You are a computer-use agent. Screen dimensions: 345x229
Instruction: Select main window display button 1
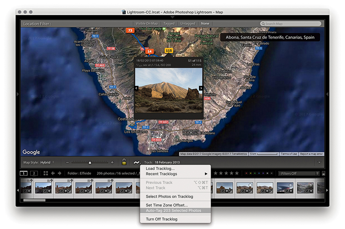24,173
